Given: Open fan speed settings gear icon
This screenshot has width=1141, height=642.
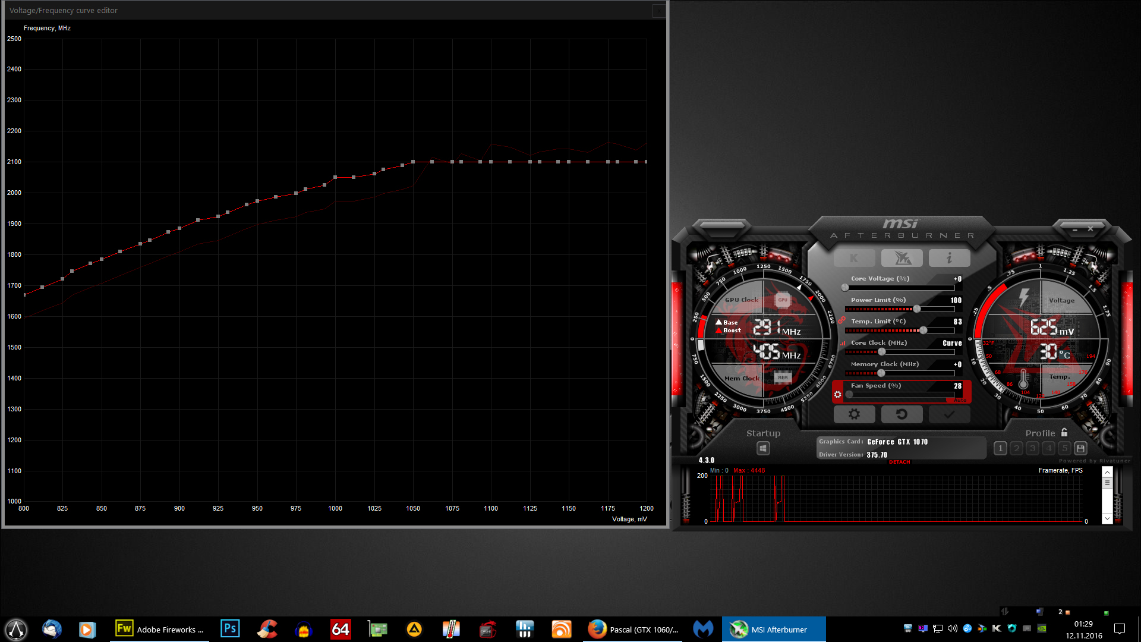Looking at the screenshot, I should point(838,395).
